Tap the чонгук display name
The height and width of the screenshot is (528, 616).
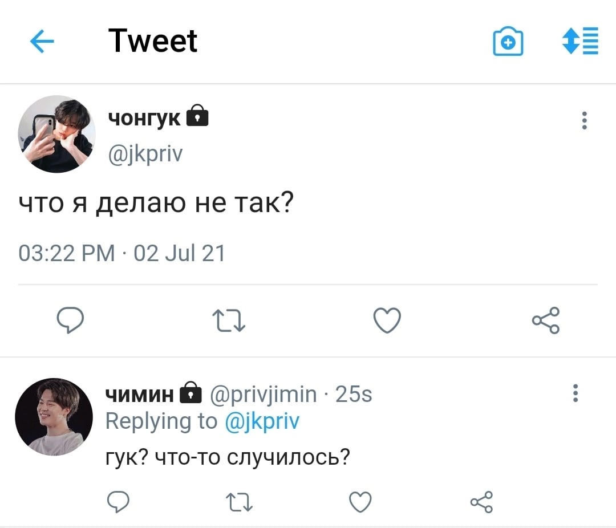point(144,117)
